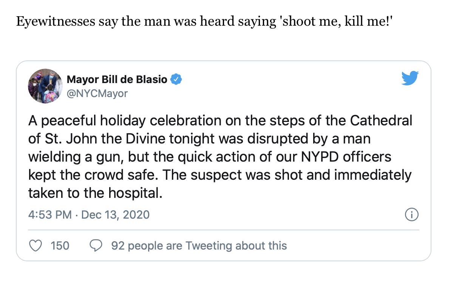
Task: Click the Dec 13, 2020 date
Action: 116,215
